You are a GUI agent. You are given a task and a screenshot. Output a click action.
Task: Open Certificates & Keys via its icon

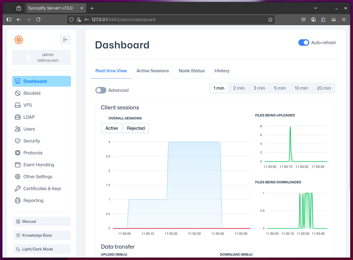[x=18, y=188]
